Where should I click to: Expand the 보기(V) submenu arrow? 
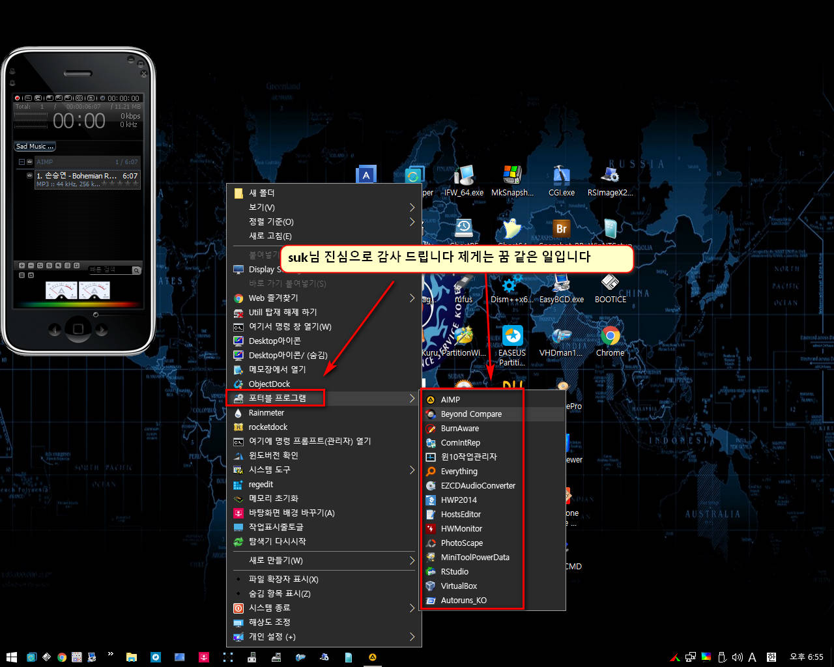click(x=412, y=207)
